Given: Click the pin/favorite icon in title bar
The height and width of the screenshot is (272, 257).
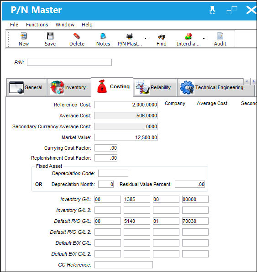Looking at the screenshot, I should pos(212,10).
